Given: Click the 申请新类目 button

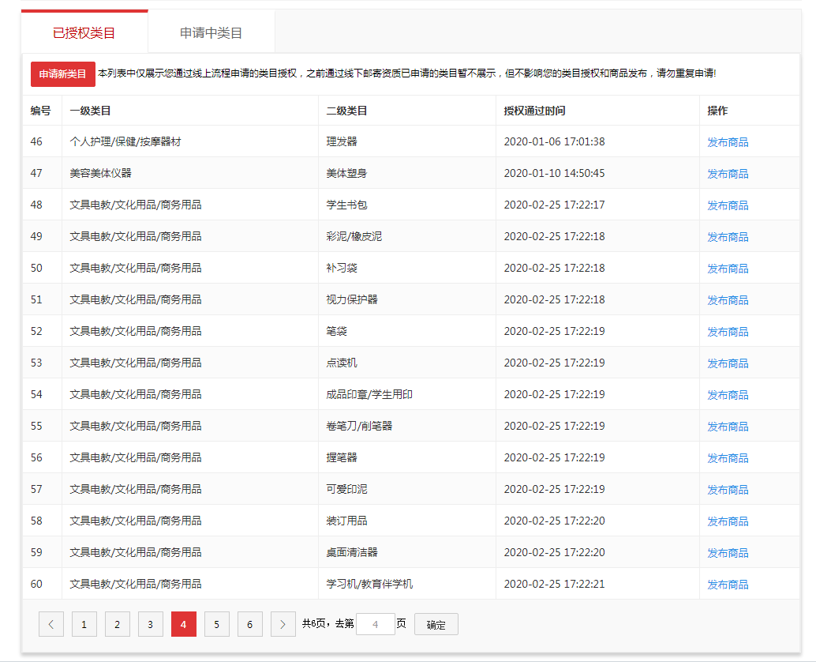Looking at the screenshot, I should [62, 73].
